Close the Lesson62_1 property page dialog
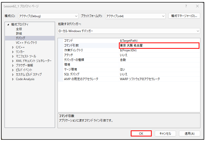Screen dimensions: 206x141 [x=197, y=6]
